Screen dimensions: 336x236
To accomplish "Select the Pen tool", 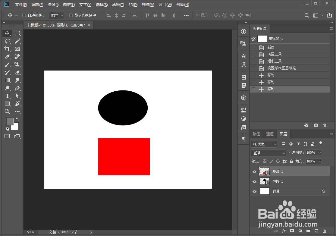I will pyautogui.click(x=17, y=88).
